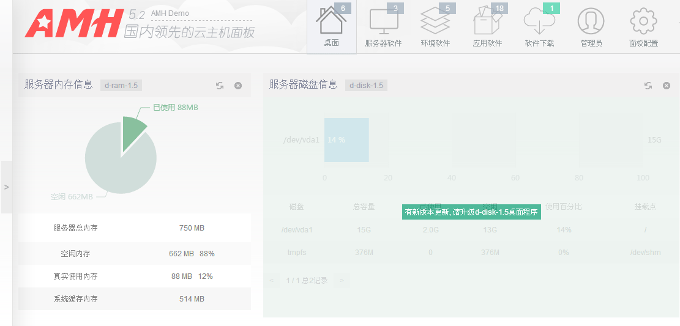Click the d-disk-1.5 upgrade notice
680x326 pixels.
point(471,212)
